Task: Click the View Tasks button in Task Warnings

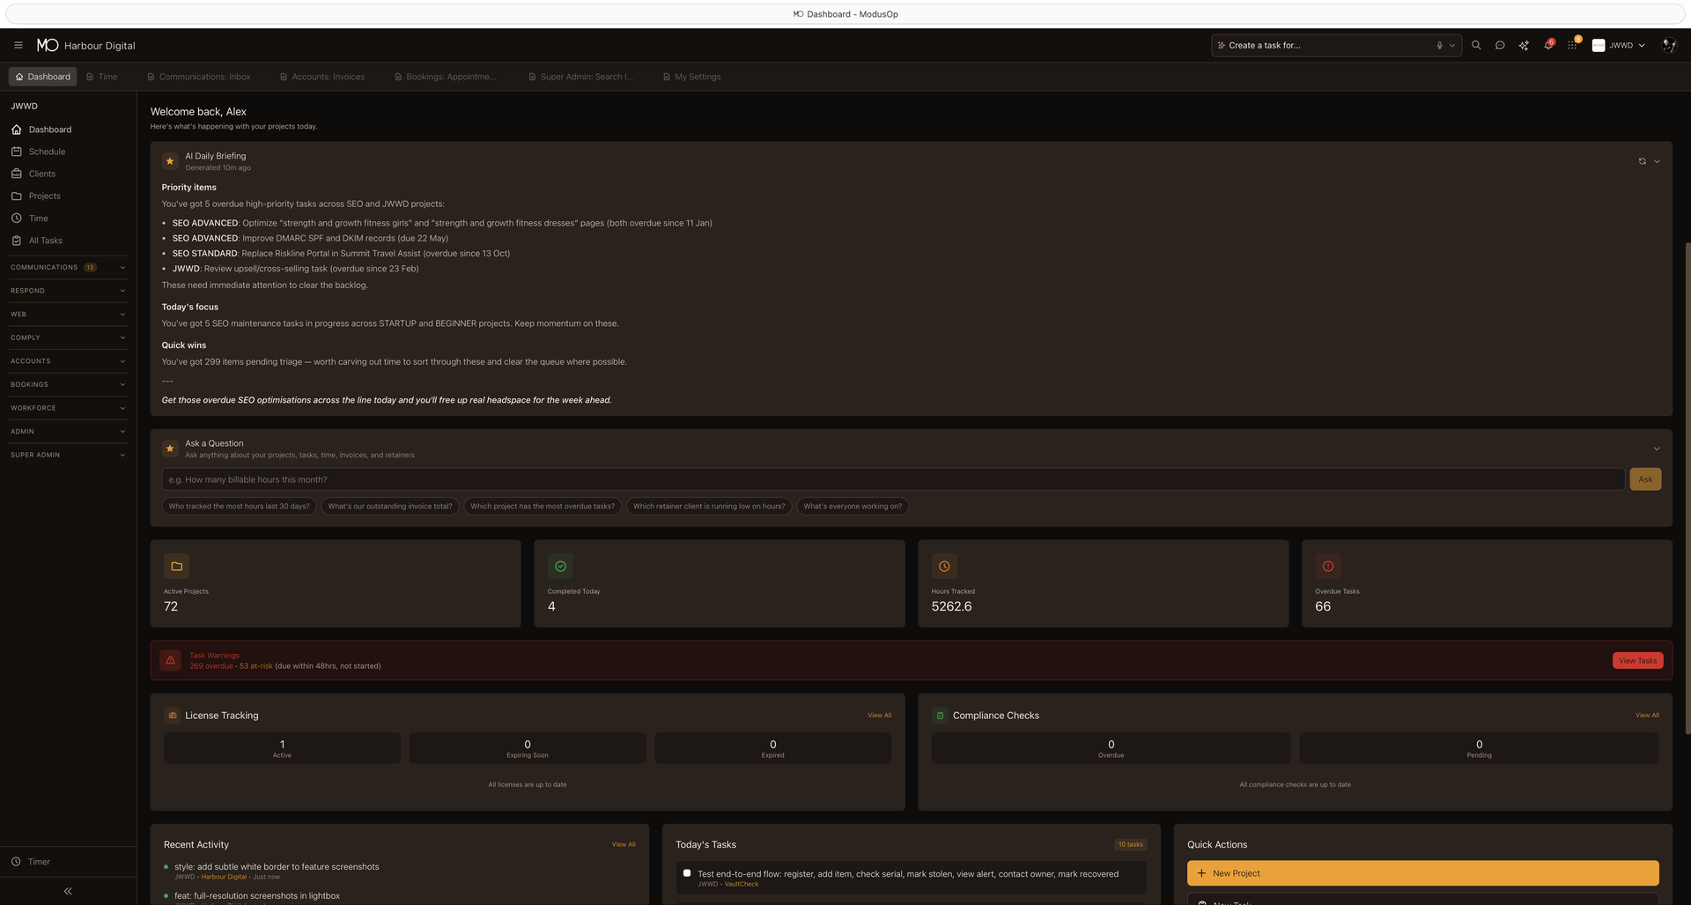Action: pyautogui.click(x=1637, y=660)
